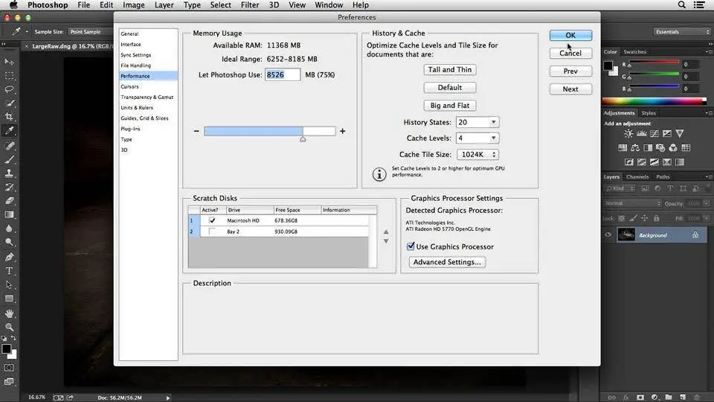Open the layer blend mode Normal dropdown
Viewport: 714px width, 402px height.
tap(632, 203)
